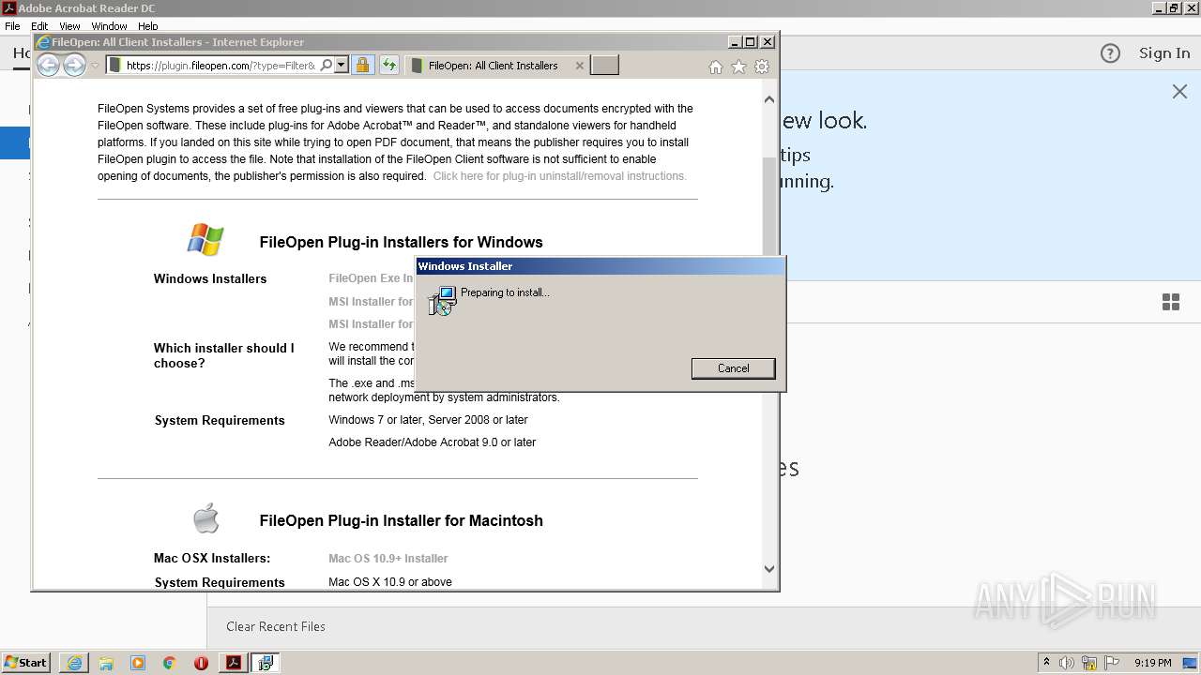Switch to Adobe Acrobat Reader taskbar button
Screen dimensions: 1201x675
tap(234, 663)
